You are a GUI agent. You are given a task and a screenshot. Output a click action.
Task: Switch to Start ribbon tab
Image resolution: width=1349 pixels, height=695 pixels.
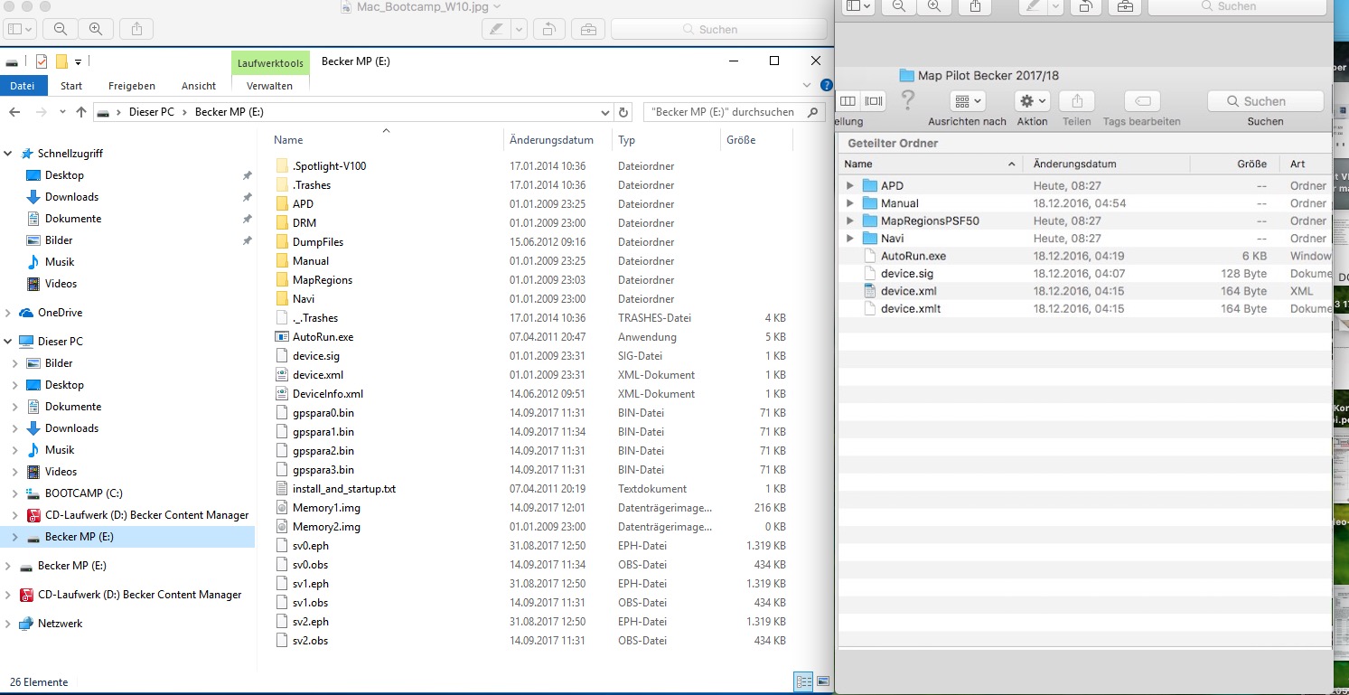pyautogui.click(x=71, y=86)
